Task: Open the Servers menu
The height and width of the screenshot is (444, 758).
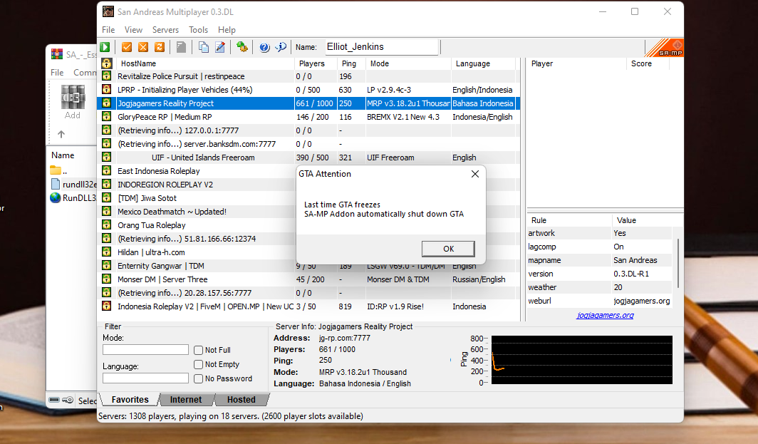Action: 165,30
